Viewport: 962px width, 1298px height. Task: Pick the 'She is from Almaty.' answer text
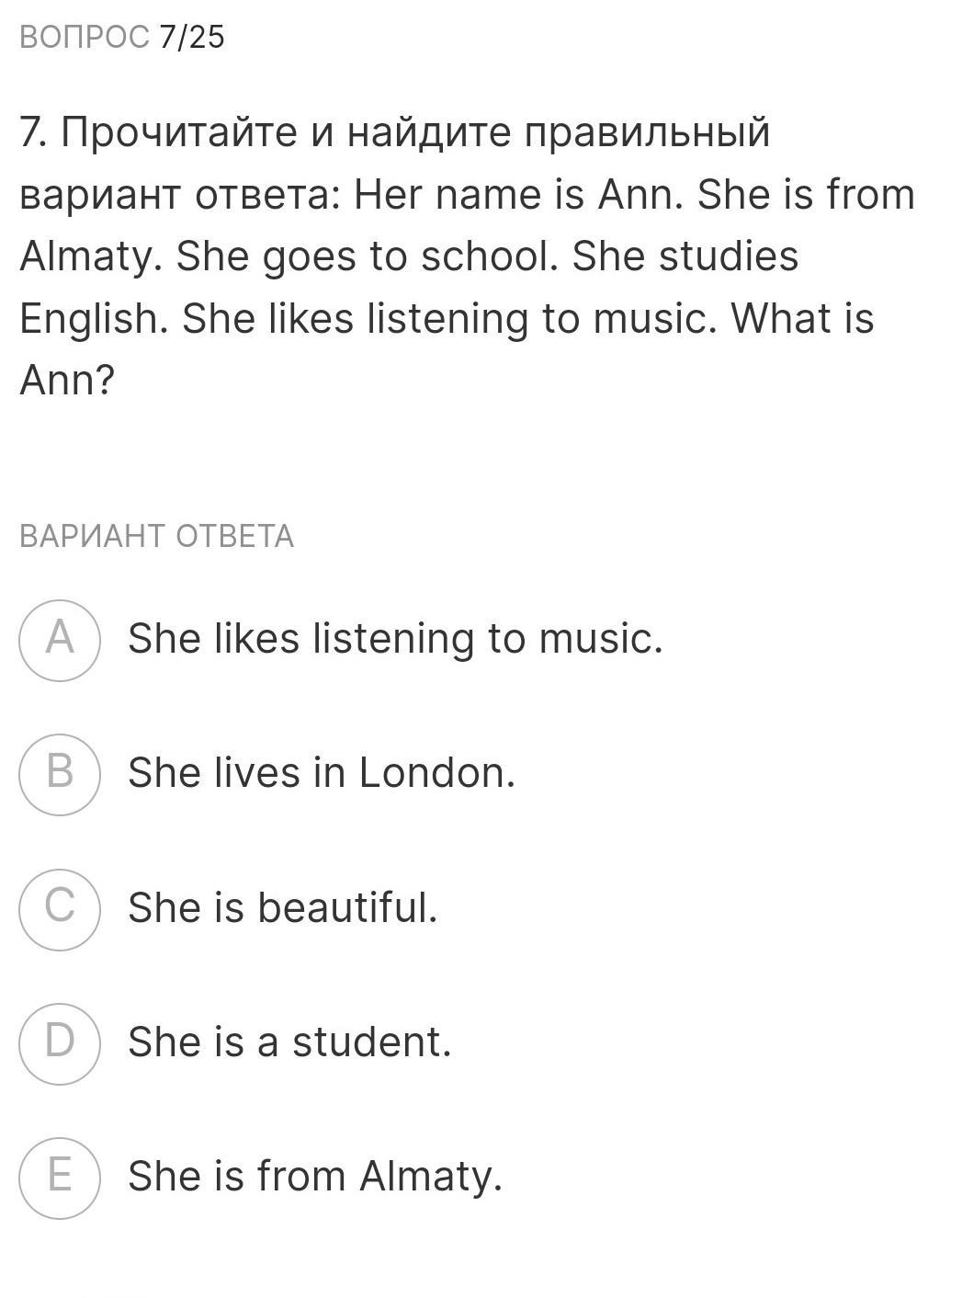tap(315, 1177)
